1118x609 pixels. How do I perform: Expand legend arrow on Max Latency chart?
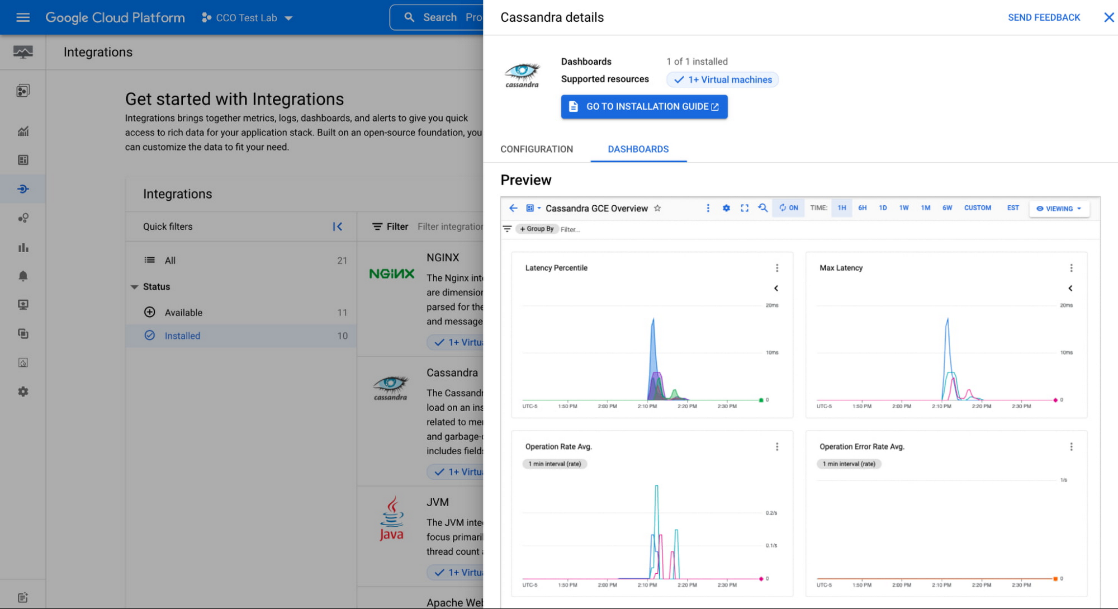coord(1070,288)
